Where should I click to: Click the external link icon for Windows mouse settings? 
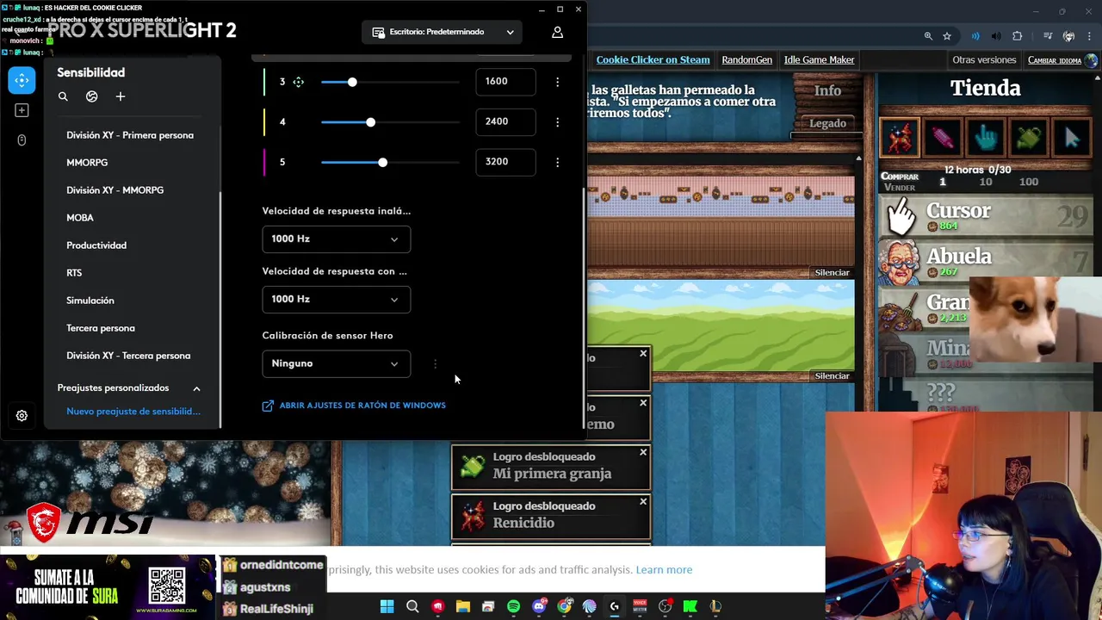point(268,406)
